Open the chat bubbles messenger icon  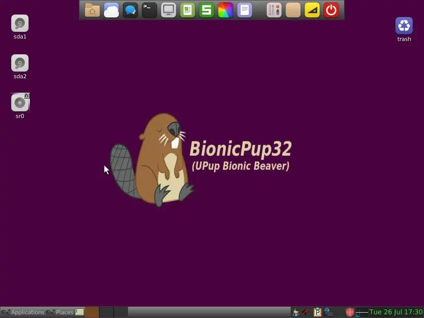[130, 10]
